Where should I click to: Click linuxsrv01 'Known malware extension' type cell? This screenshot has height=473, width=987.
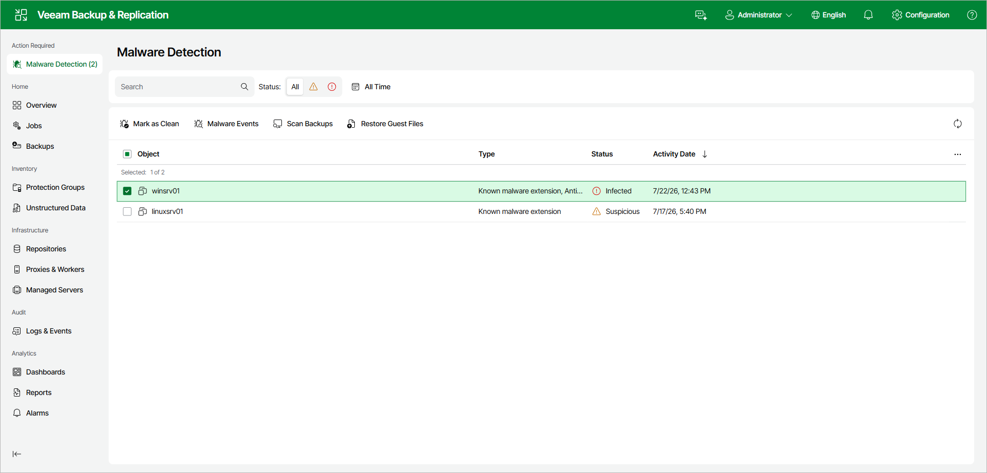(520, 211)
